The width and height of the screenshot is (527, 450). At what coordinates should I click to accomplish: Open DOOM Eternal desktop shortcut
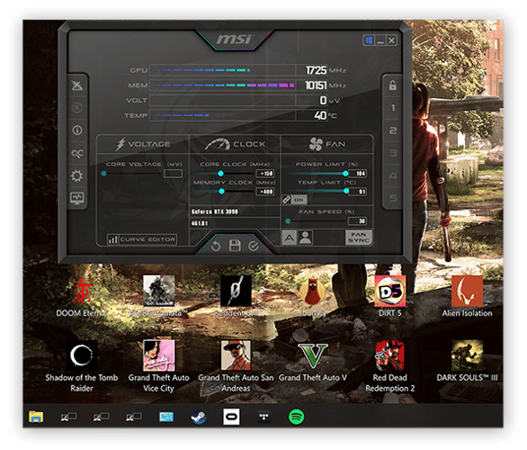pos(82,296)
